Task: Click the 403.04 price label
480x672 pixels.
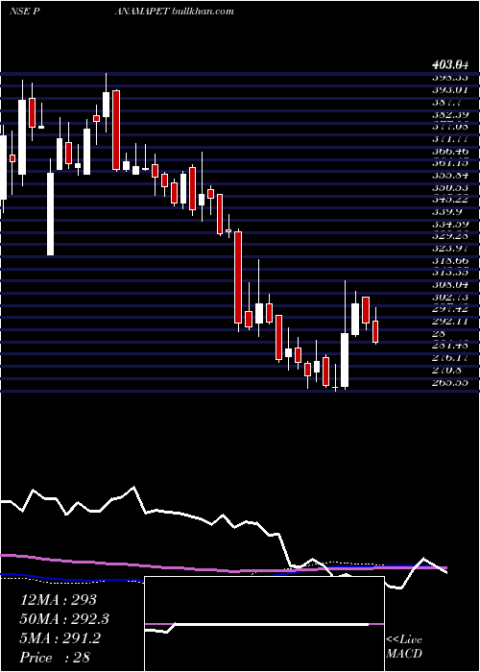Action: (x=449, y=65)
